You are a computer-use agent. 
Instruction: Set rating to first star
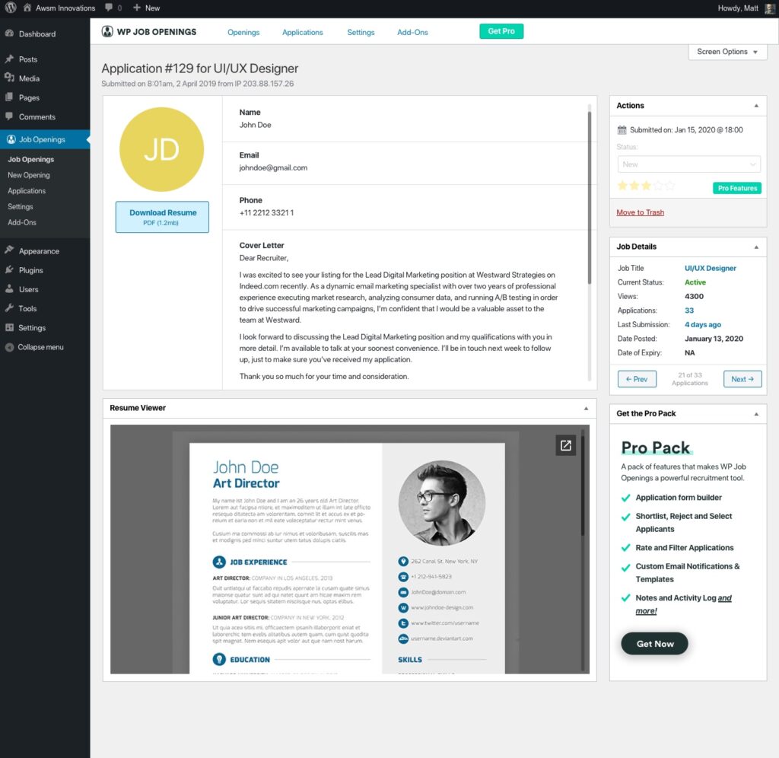[622, 186]
